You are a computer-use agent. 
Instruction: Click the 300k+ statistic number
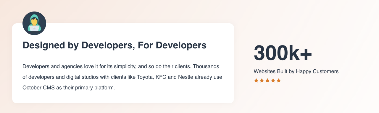283,53
